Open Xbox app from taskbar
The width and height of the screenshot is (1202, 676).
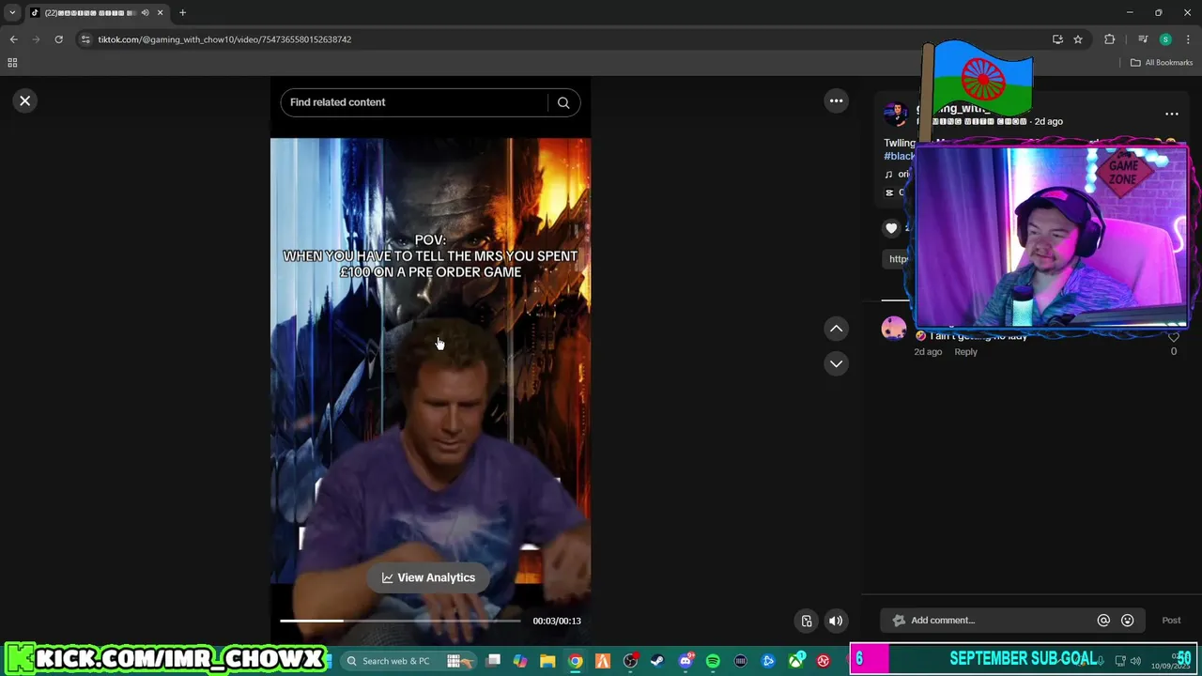click(x=795, y=661)
